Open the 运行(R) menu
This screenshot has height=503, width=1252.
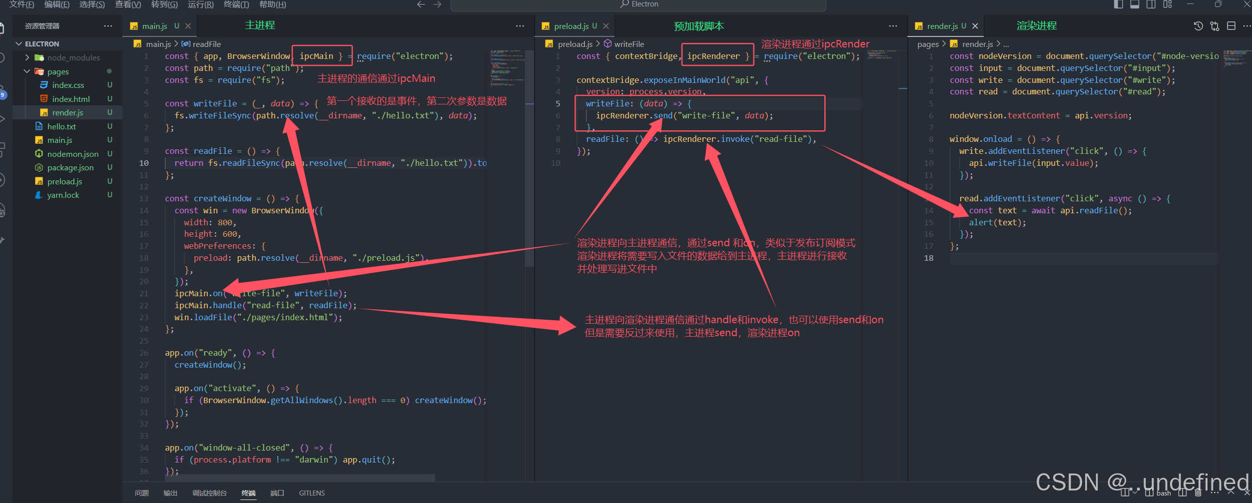(x=201, y=4)
